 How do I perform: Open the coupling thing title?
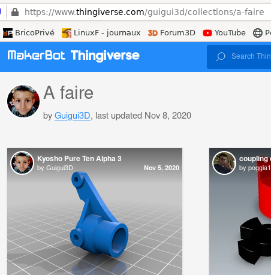click(x=255, y=159)
